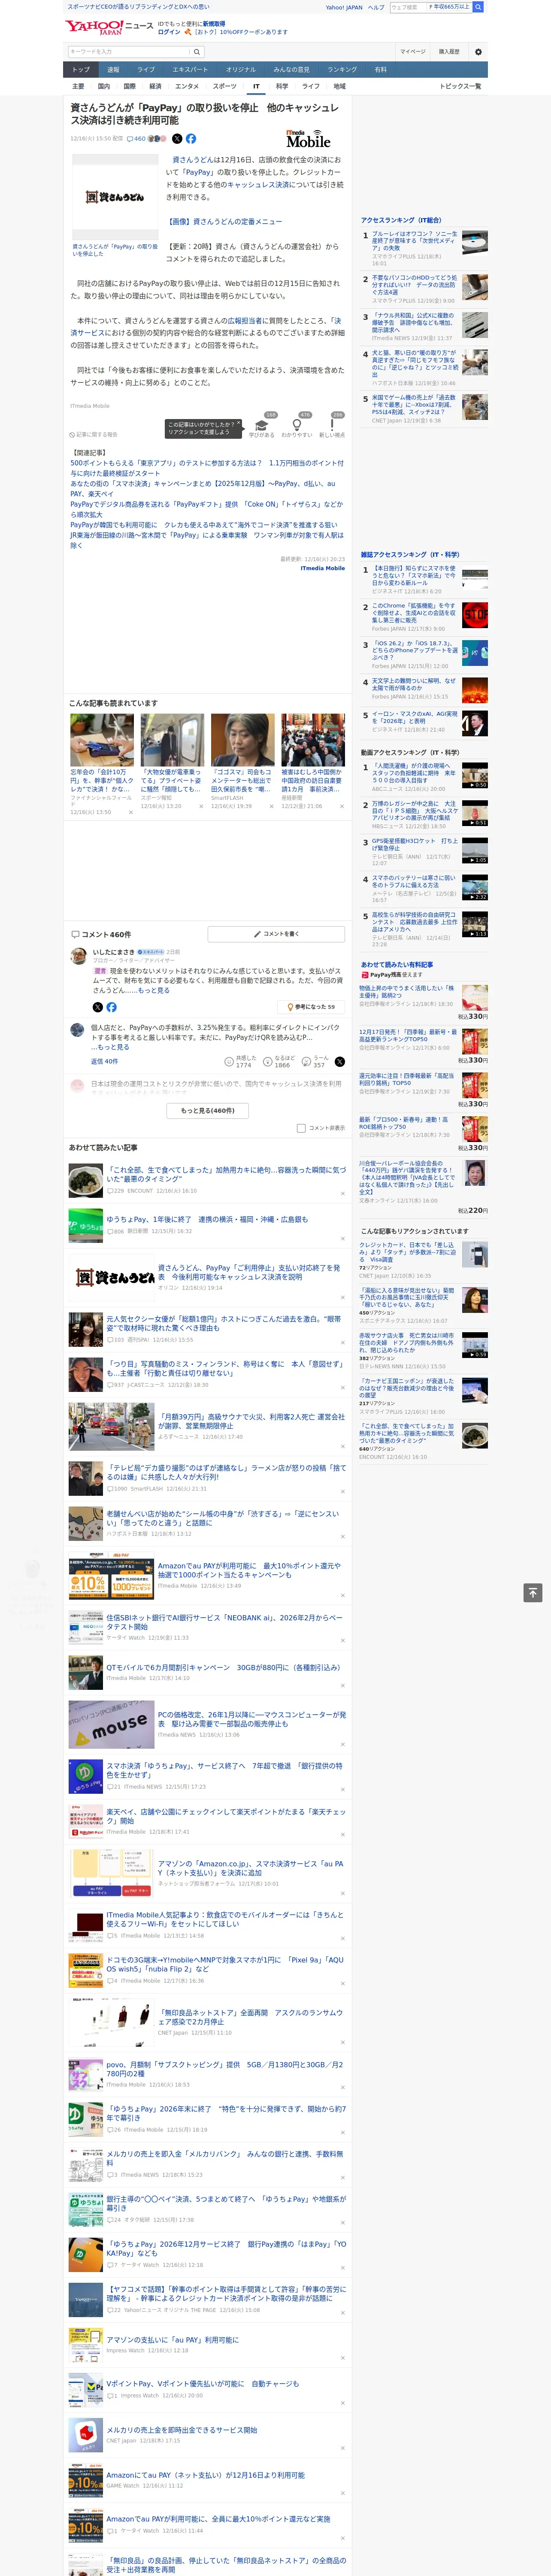Share article on X via header icon

tap(177, 139)
